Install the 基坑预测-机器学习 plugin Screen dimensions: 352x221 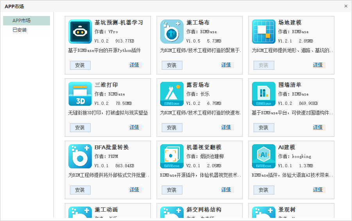[x=80, y=65]
